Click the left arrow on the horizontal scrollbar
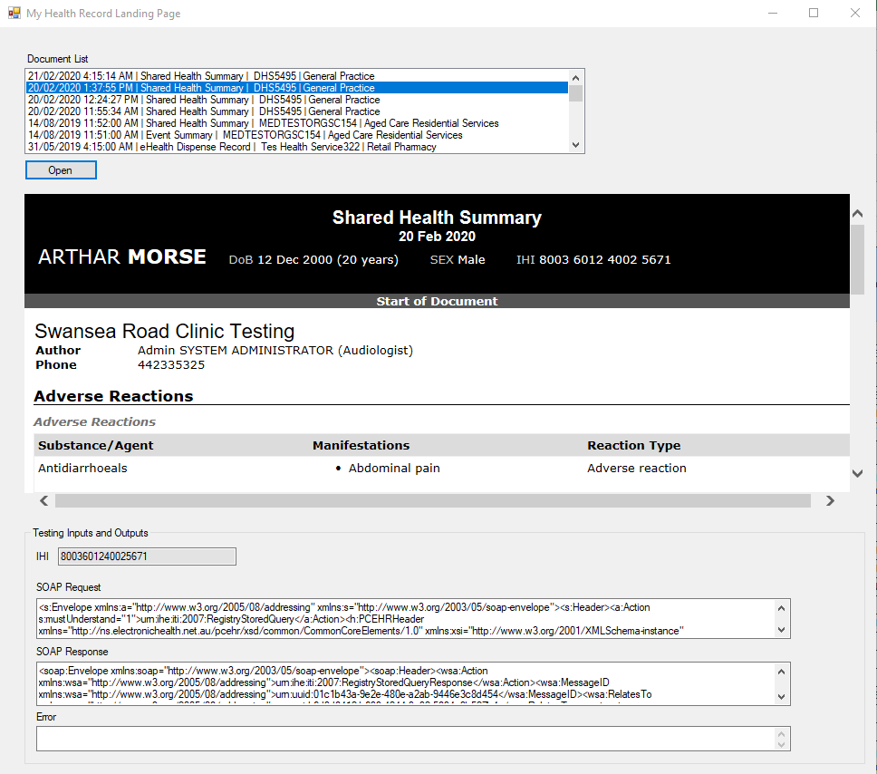 click(x=43, y=500)
